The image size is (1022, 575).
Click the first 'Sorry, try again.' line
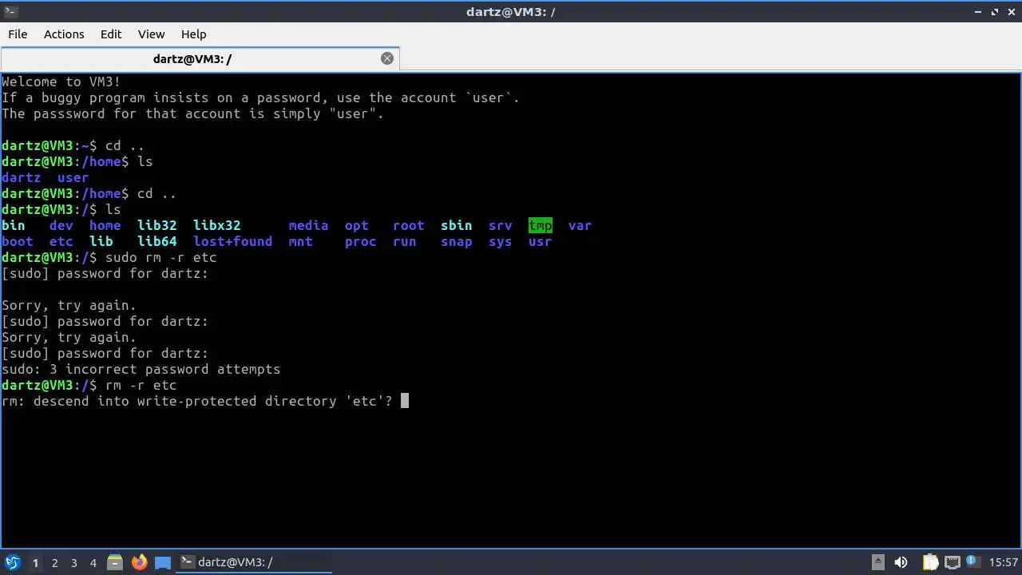69,306
